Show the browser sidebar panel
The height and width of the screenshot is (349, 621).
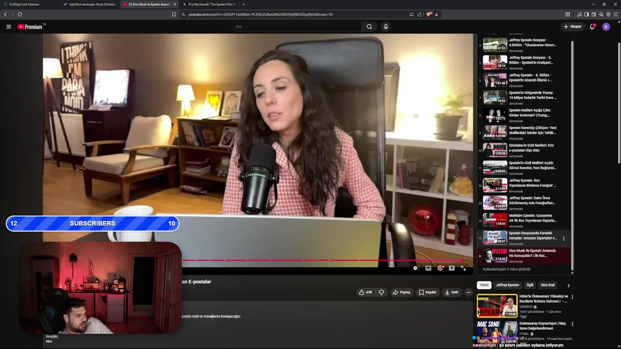point(587,15)
